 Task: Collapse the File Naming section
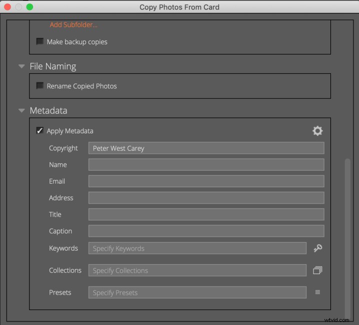(x=22, y=66)
